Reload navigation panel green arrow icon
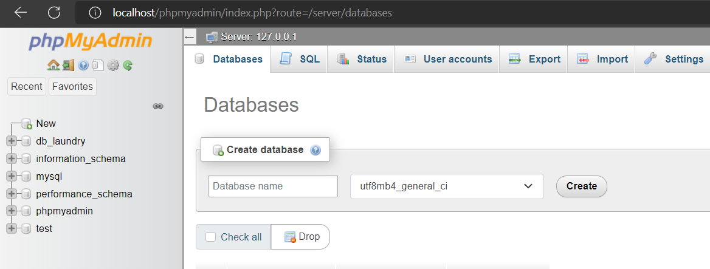The width and height of the screenshot is (710, 269). coord(127,66)
